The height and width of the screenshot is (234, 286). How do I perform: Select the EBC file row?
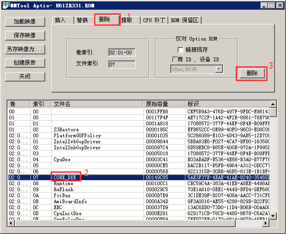click(x=139, y=207)
